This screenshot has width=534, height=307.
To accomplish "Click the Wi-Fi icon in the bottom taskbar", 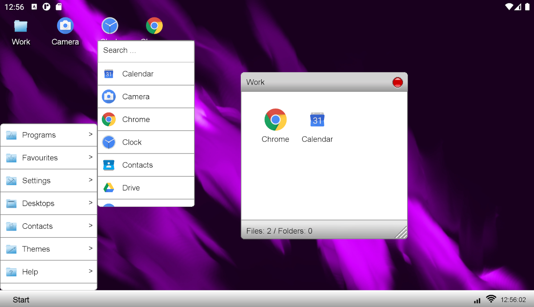I will tap(491, 299).
